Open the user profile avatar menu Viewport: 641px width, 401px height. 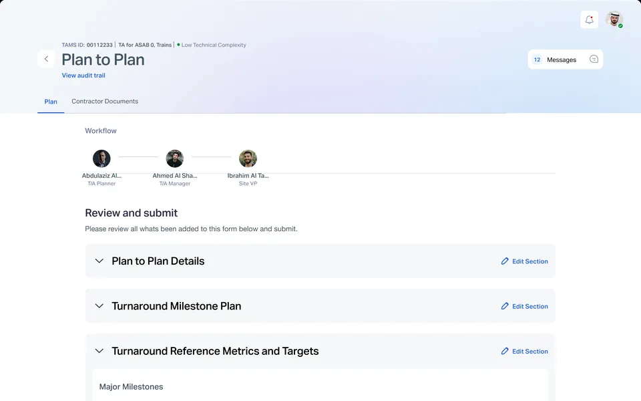pos(614,19)
